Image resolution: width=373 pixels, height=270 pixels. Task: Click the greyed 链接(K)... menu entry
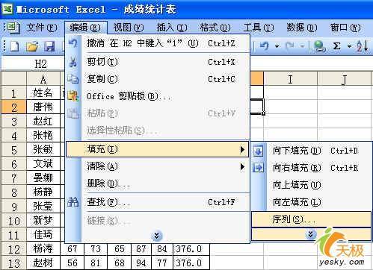point(158,221)
